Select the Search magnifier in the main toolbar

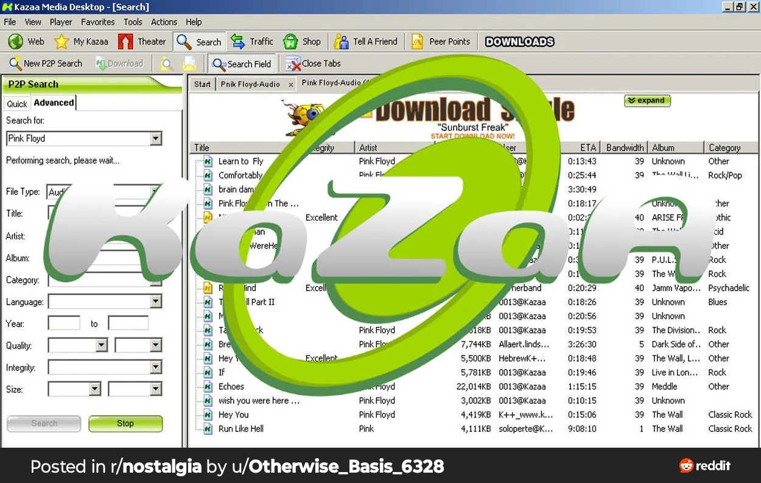click(x=199, y=41)
